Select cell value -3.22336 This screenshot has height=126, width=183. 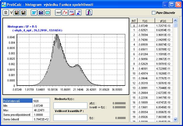(x=146, y=98)
